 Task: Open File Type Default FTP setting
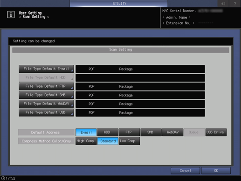coord(46,86)
